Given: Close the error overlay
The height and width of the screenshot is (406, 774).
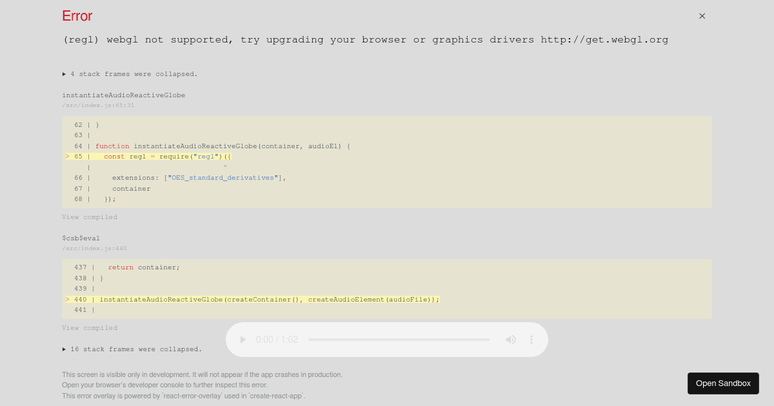Looking at the screenshot, I should (x=702, y=16).
